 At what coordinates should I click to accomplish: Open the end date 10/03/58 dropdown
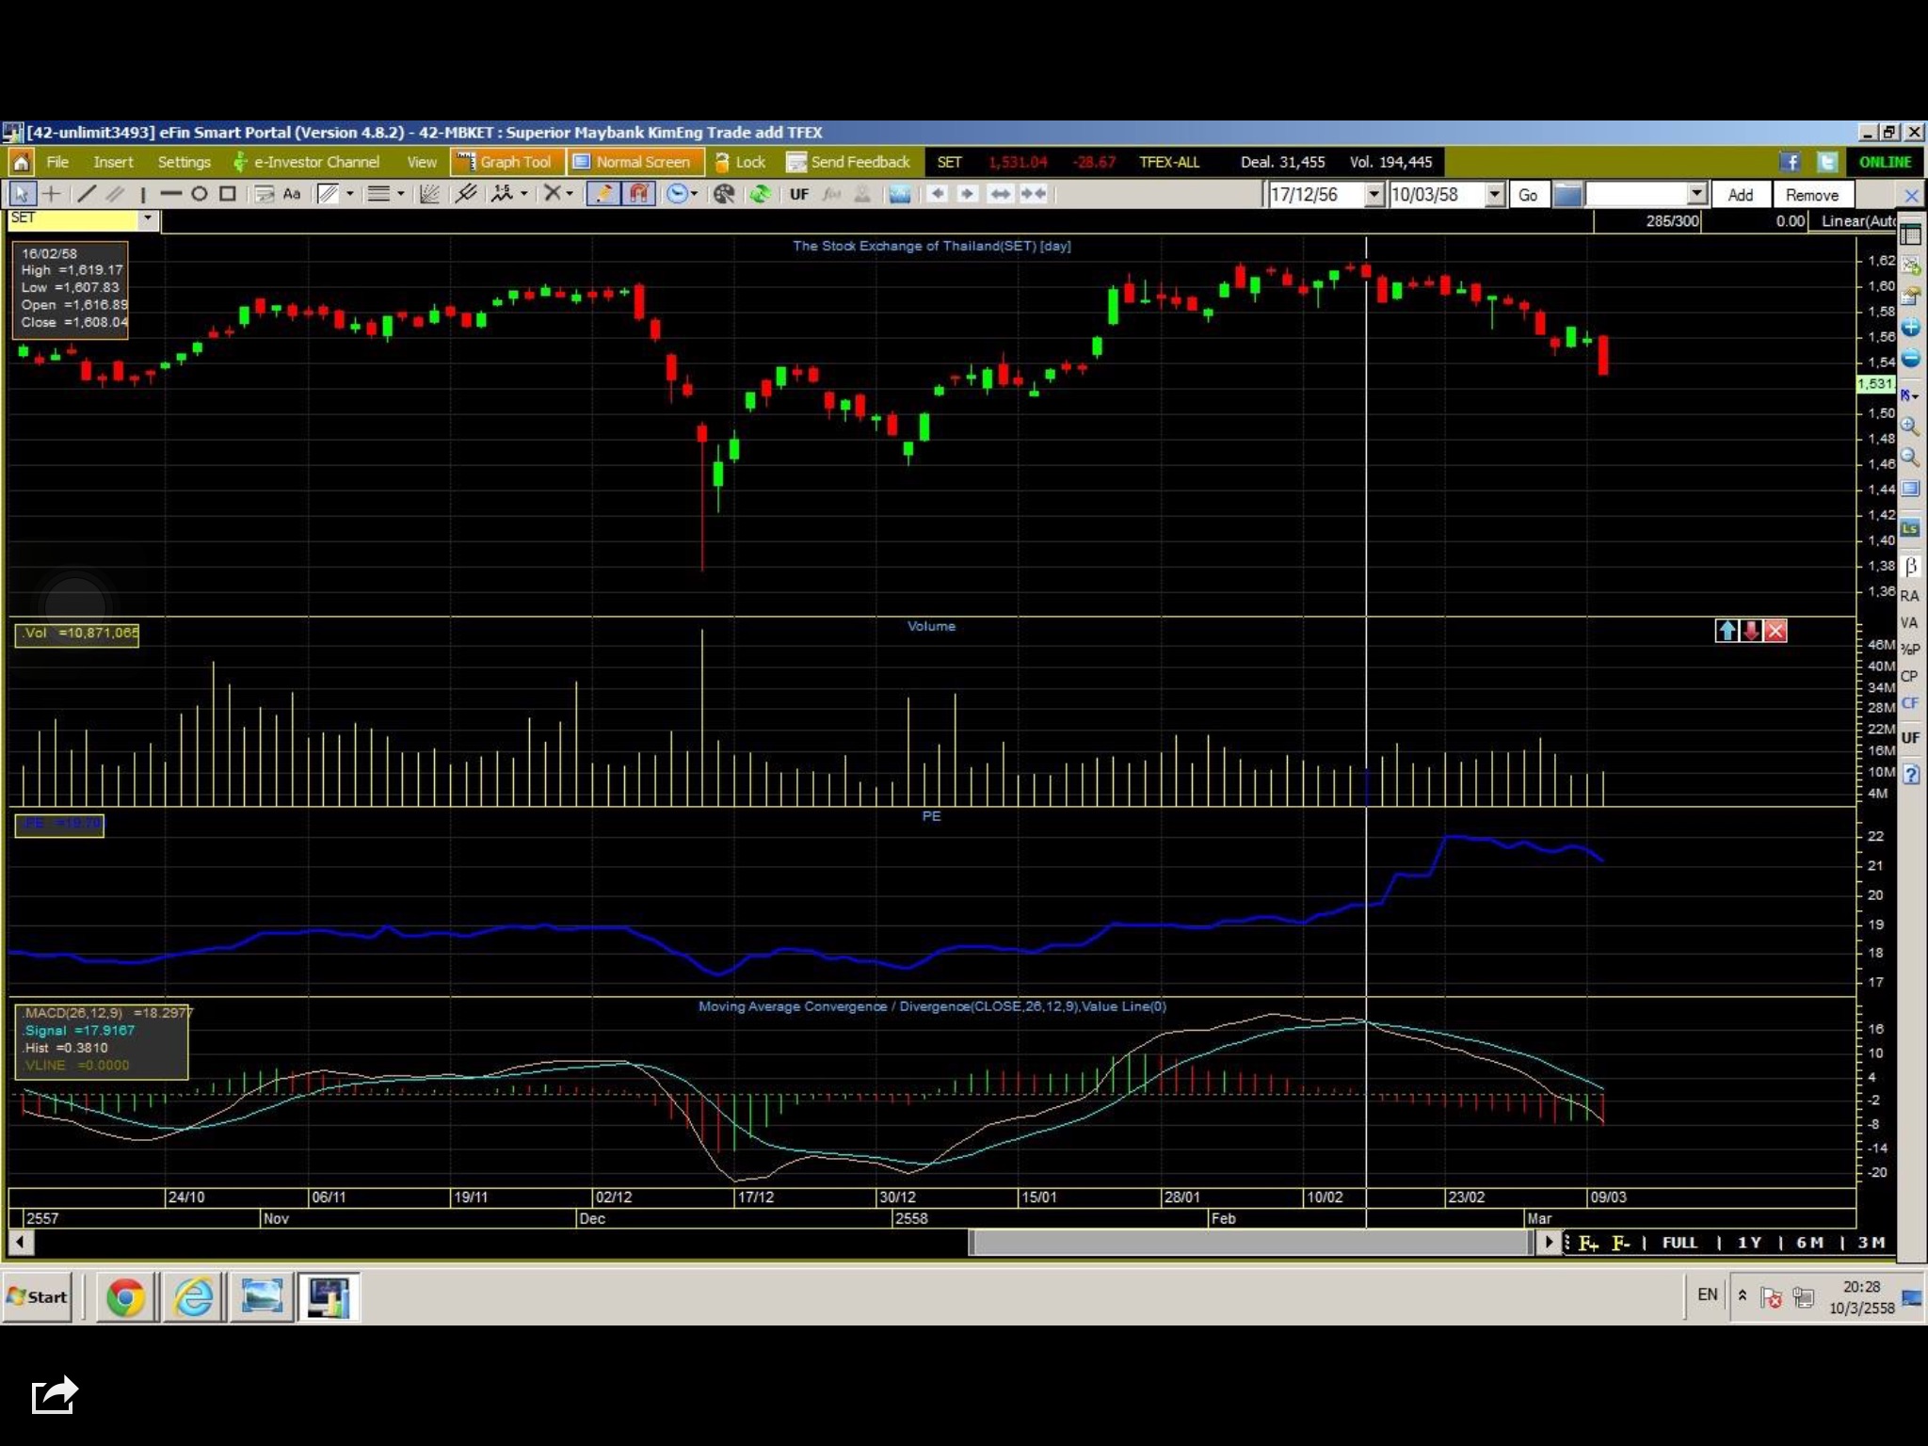coord(1494,195)
